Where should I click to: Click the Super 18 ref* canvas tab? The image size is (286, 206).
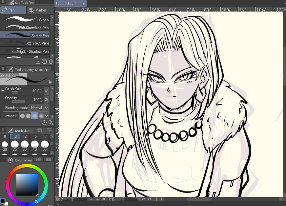71,4
